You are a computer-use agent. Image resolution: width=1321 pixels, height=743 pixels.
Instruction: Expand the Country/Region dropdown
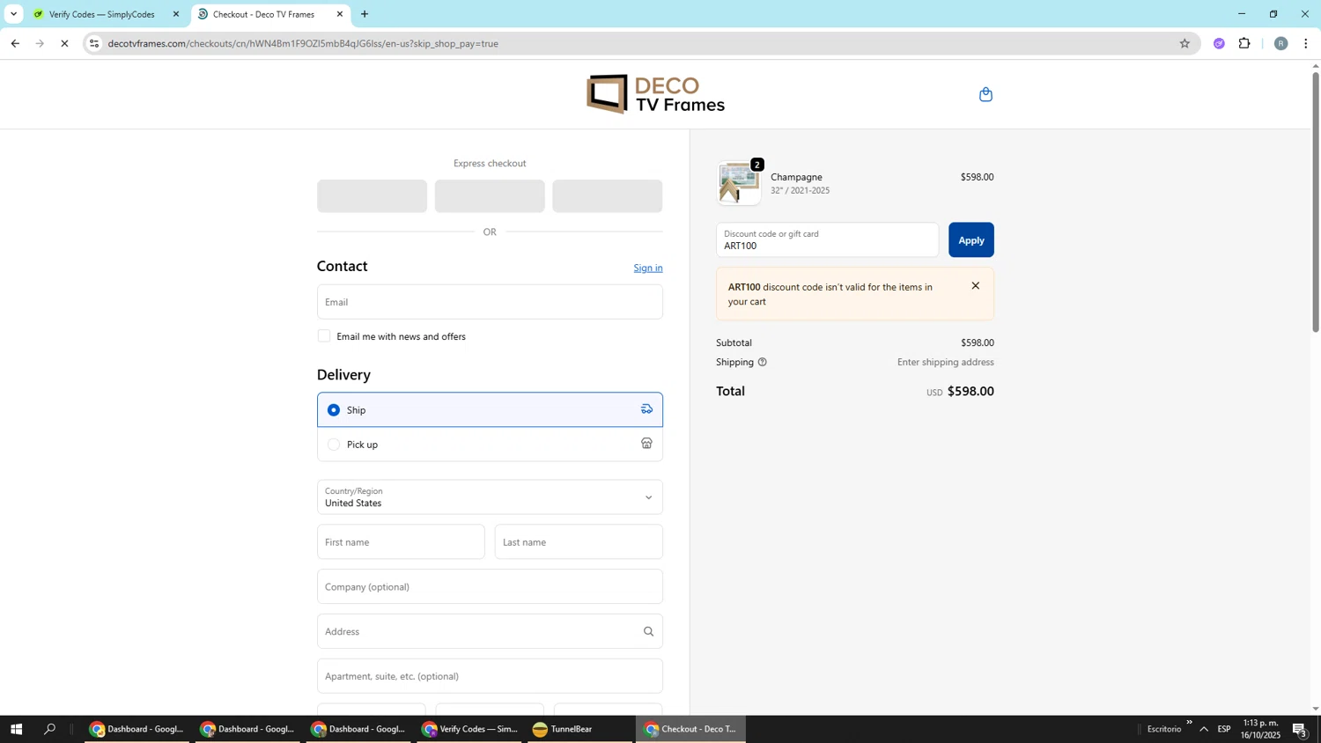(x=490, y=497)
